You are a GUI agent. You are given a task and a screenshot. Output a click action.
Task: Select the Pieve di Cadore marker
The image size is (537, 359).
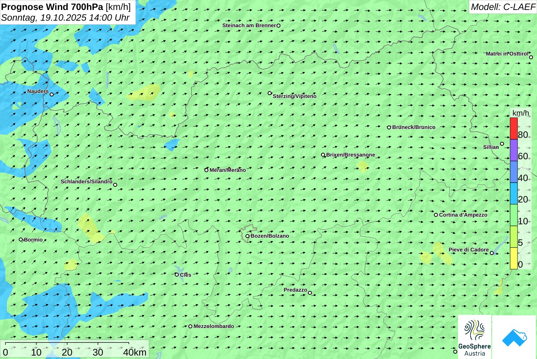[x=492, y=253]
